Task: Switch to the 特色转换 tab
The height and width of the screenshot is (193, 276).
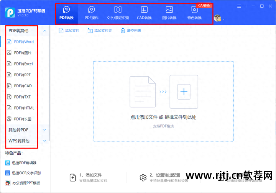Action: pos(194,13)
